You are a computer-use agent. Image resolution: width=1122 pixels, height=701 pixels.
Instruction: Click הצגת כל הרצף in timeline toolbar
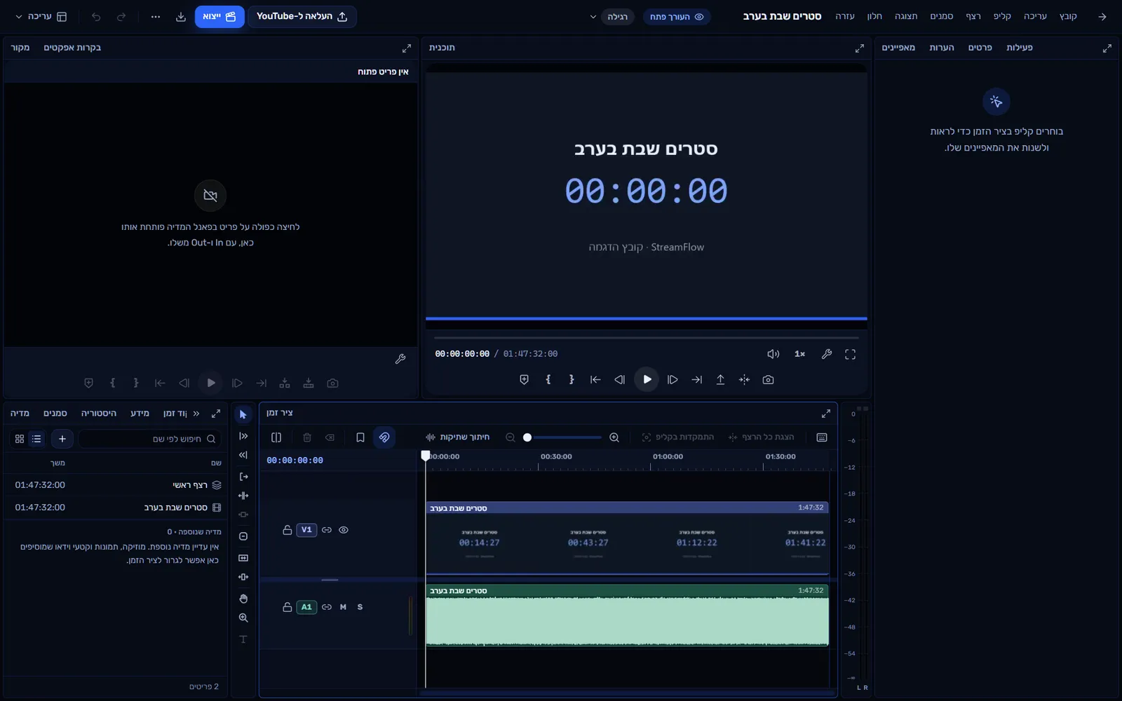coord(762,437)
